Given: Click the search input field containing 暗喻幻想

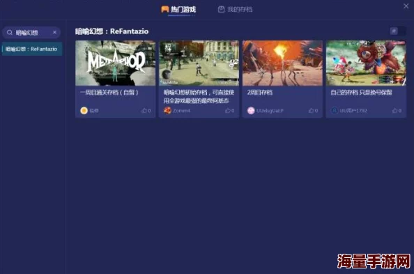Looking at the screenshot, I should click(31, 33).
